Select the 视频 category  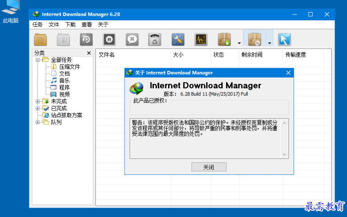click(x=65, y=94)
